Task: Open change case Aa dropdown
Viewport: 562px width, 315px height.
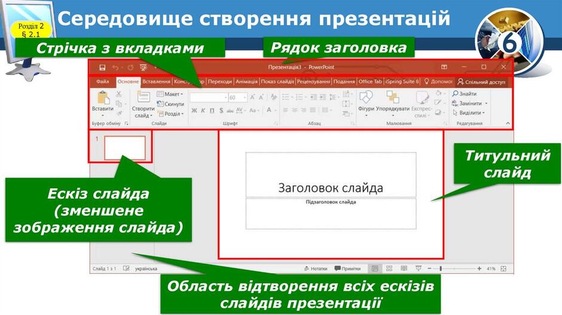Action: click(x=253, y=111)
